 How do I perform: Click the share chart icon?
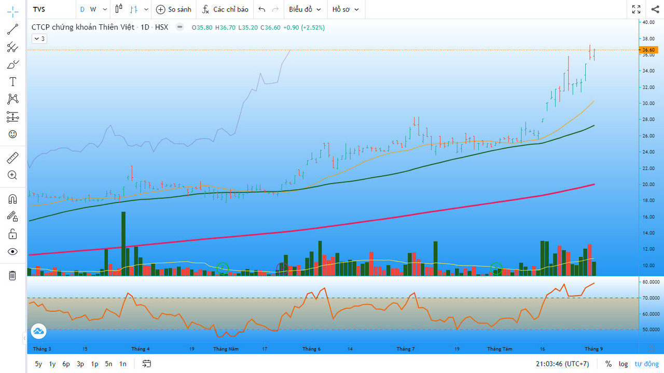point(654,9)
